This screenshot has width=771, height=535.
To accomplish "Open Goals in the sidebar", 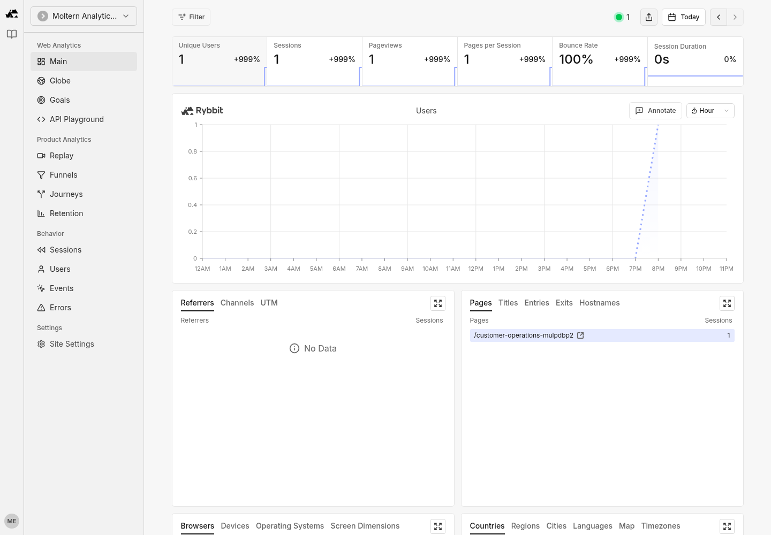I will pyautogui.click(x=84, y=100).
